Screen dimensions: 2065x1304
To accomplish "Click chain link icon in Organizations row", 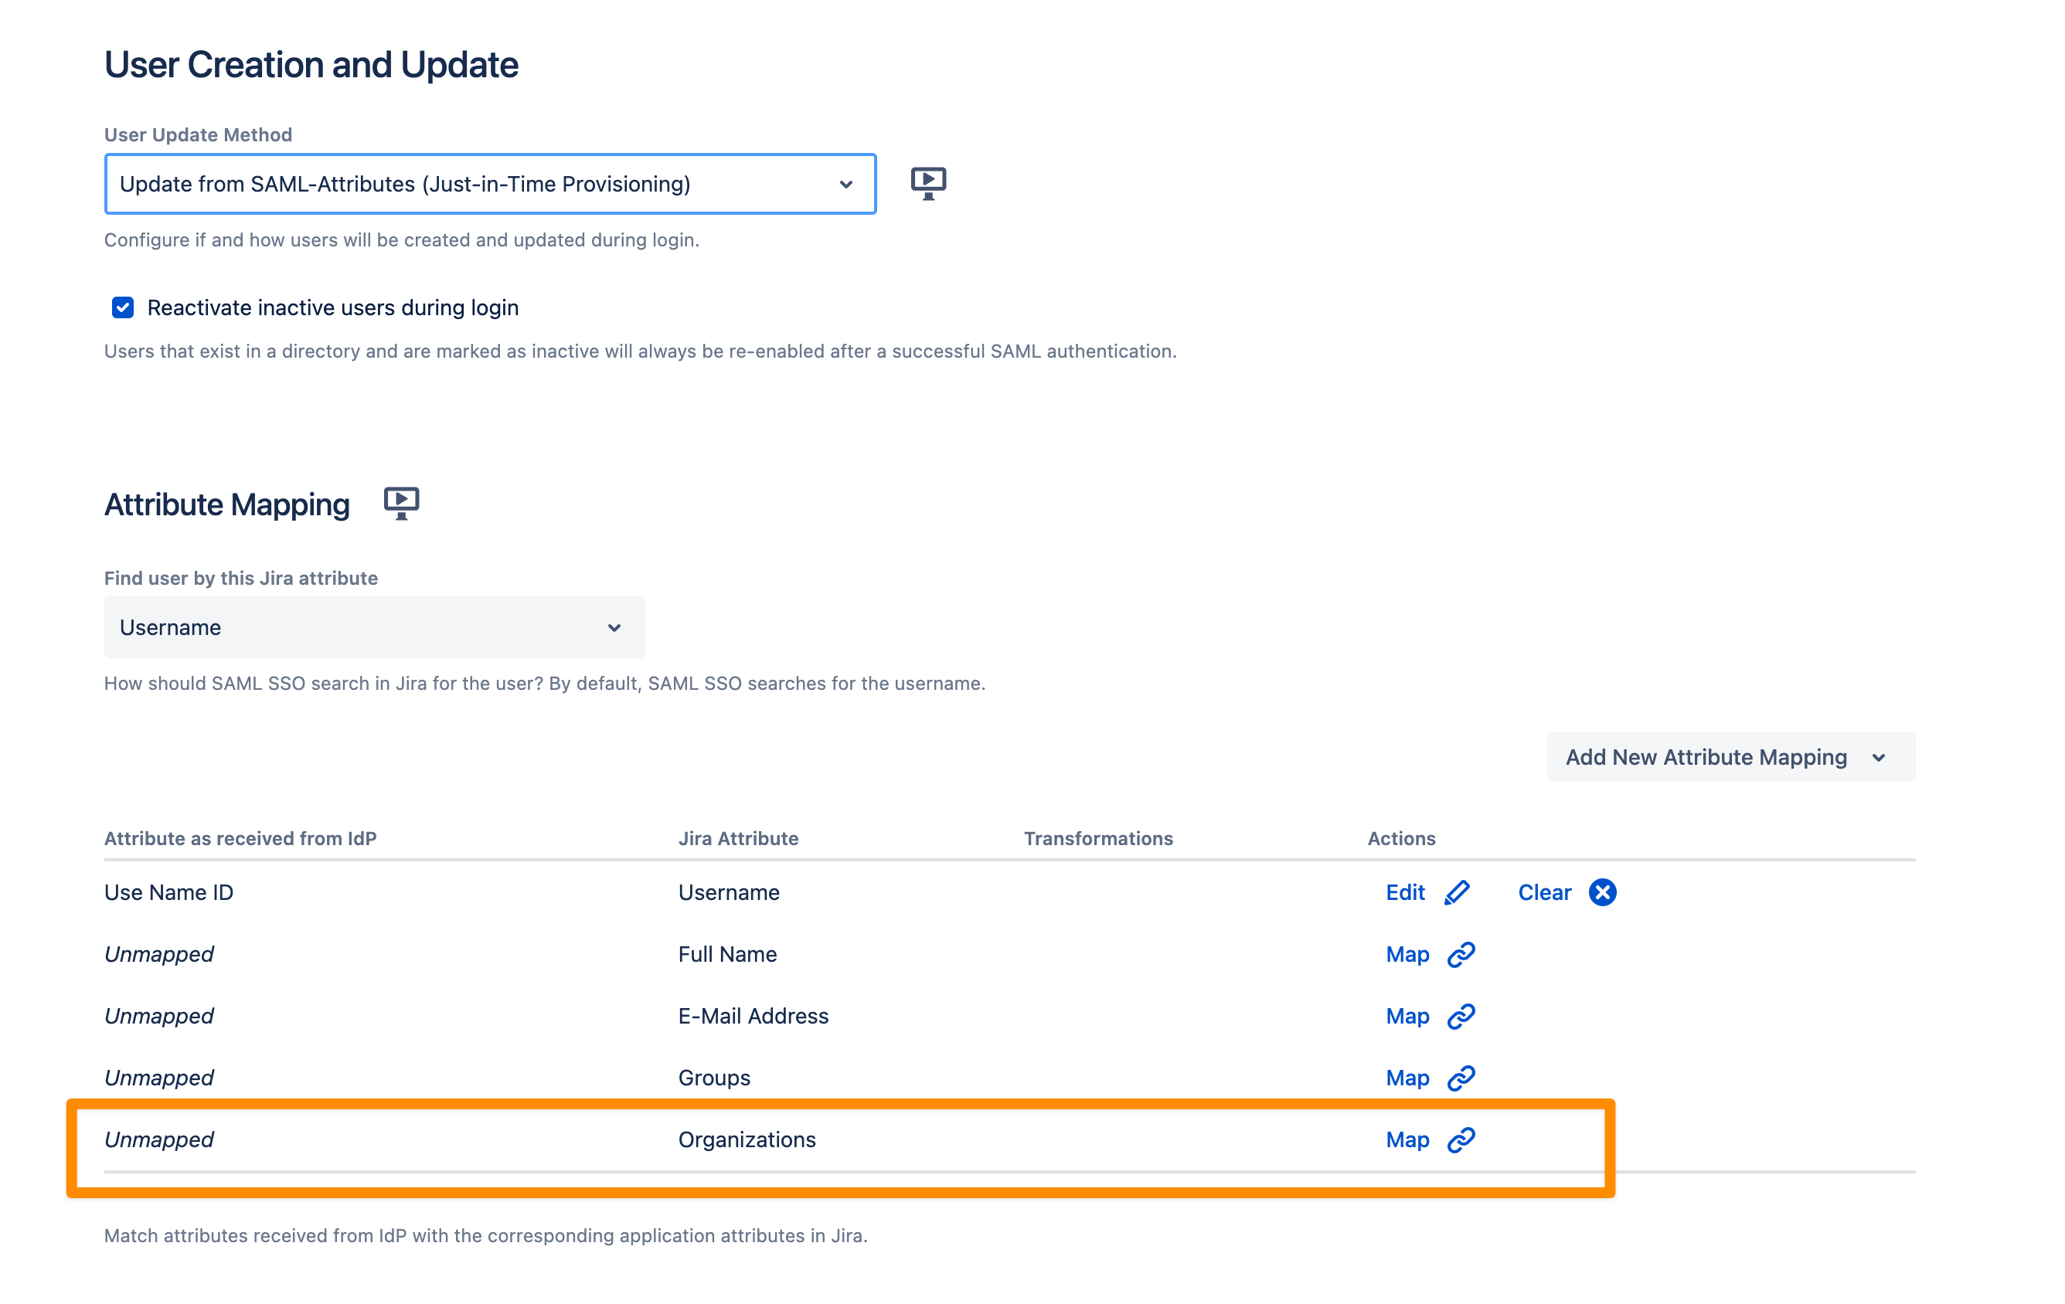I will coord(1461,1139).
